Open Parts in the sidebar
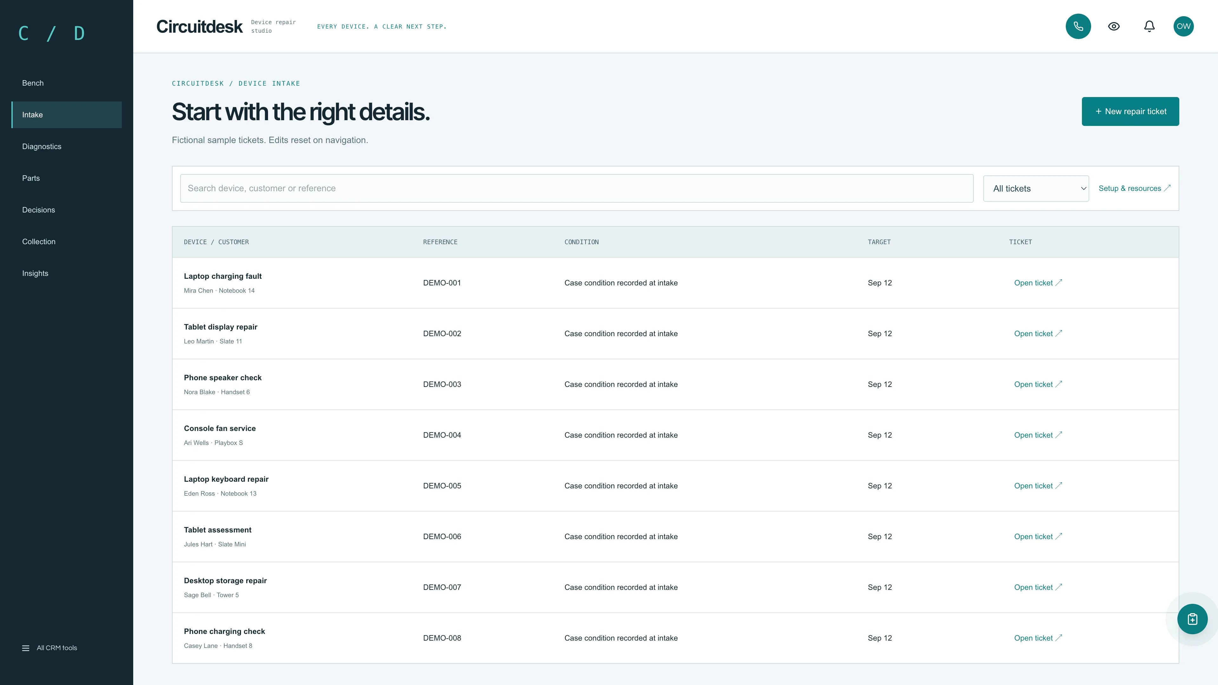 click(x=67, y=178)
